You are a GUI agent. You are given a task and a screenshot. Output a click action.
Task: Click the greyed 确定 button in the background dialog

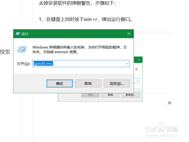click(90, 95)
